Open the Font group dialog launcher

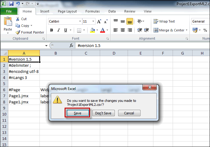coord(107,38)
